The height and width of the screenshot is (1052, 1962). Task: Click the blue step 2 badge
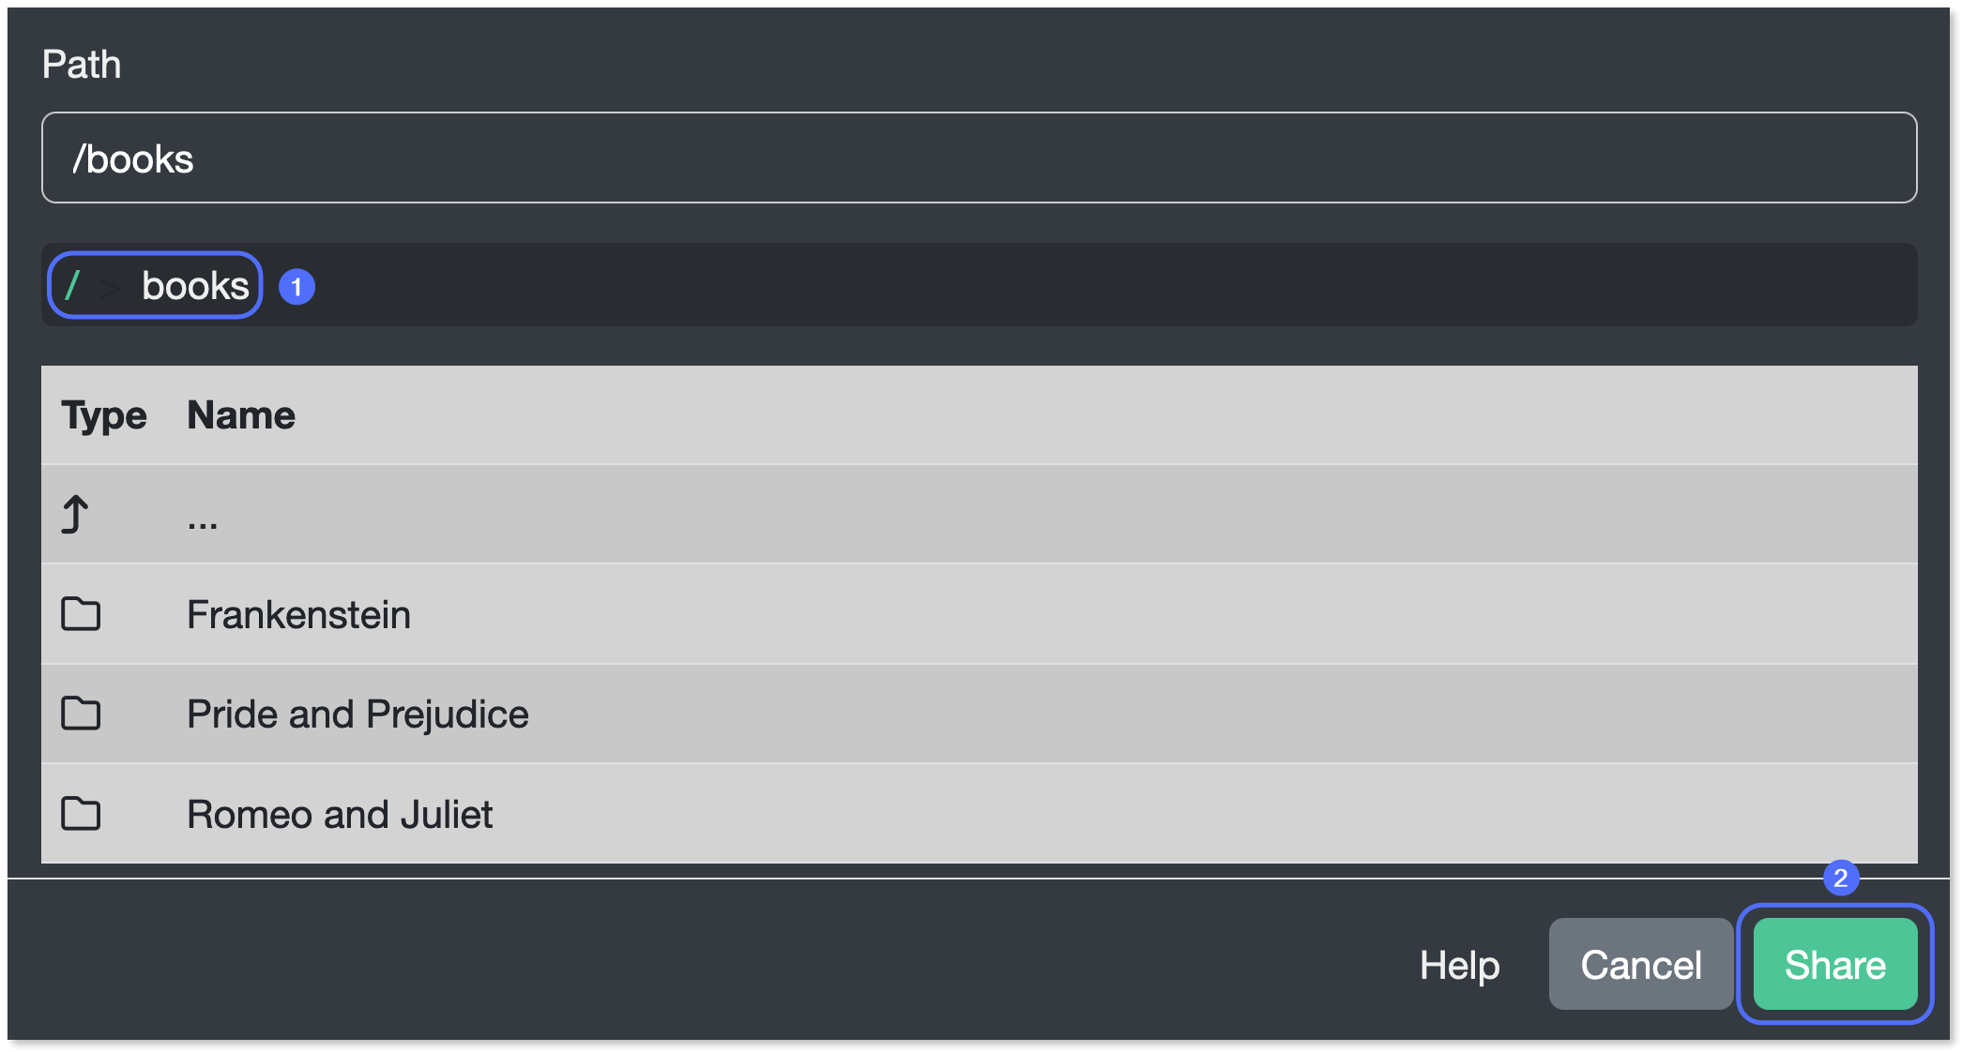[x=1841, y=879]
